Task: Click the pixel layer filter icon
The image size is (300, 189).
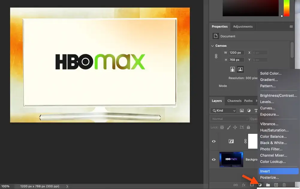Action: click(242, 111)
